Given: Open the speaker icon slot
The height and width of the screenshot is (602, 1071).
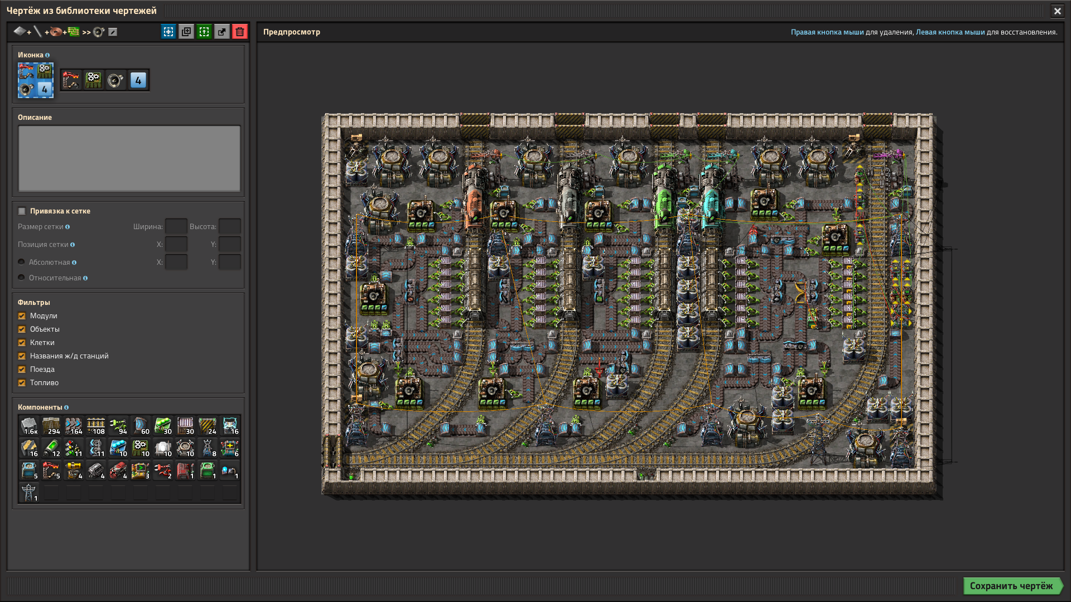Looking at the screenshot, I should click(x=116, y=80).
